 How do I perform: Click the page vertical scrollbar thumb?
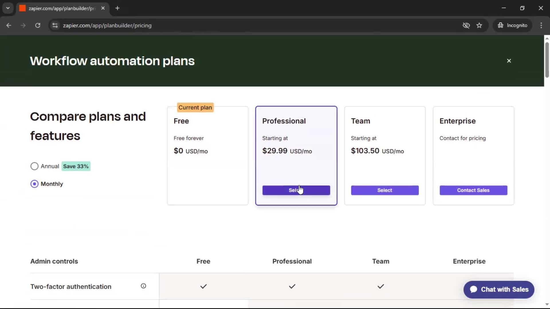pyautogui.click(x=547, y=60)
